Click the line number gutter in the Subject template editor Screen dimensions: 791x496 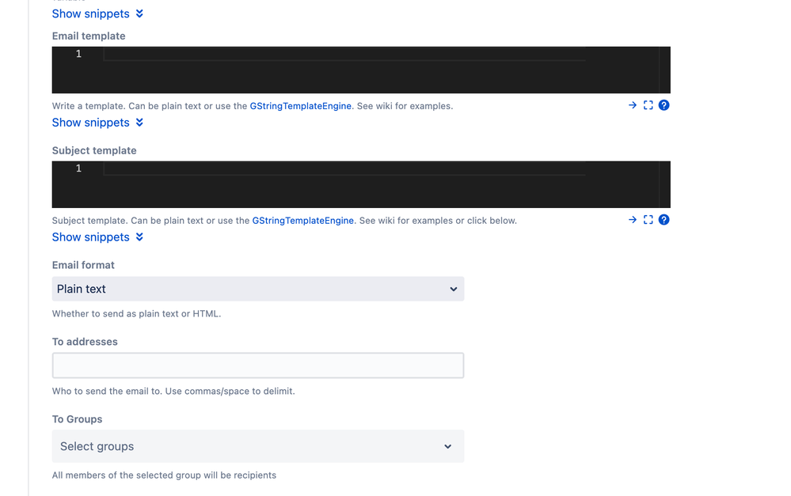click(77, 168)
